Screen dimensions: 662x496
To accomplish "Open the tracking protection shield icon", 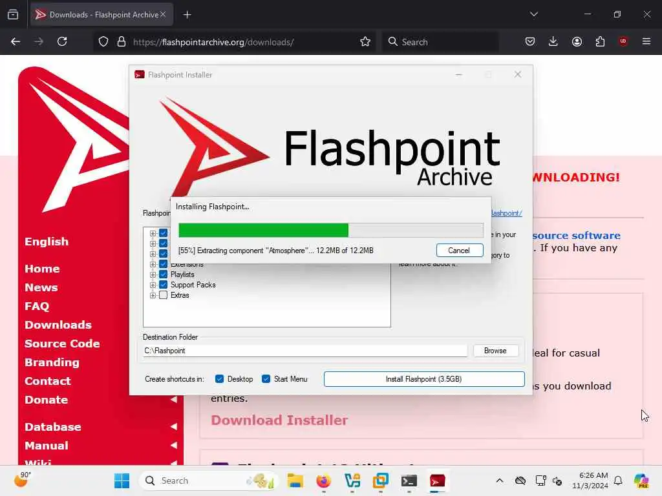I will click(x=103, y=42).
